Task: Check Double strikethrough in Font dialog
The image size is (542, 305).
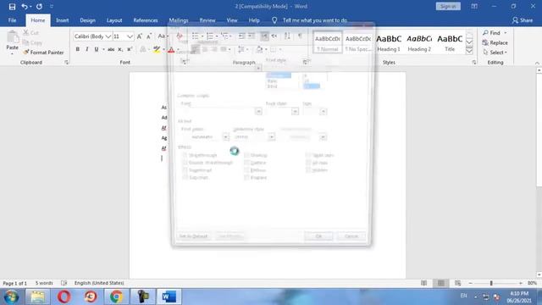Action: click(x=185, y=163)
